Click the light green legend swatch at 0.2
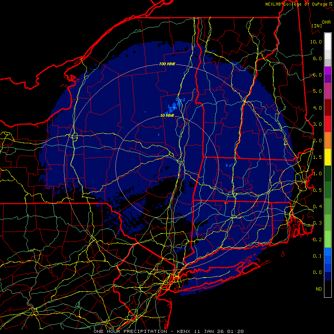Image resolution: width=334 pixels, height=334 pixels. tap(328, 239)
